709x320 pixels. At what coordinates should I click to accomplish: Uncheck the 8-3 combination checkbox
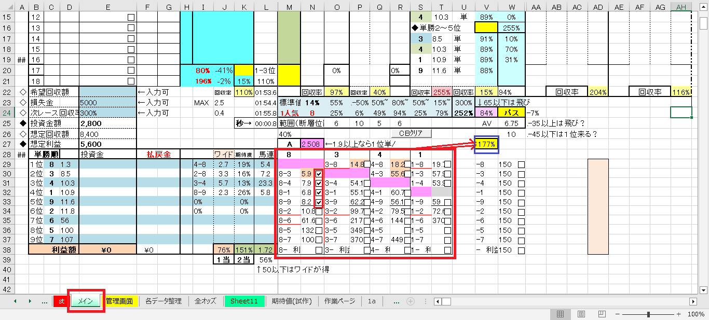coord(319,174)
